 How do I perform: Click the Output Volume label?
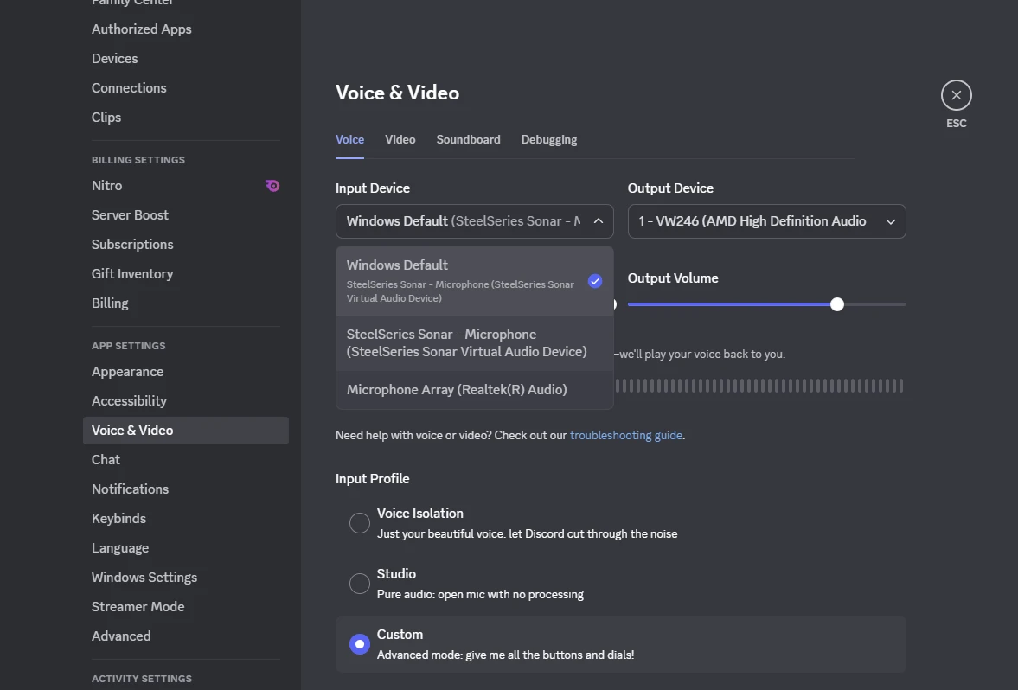click(x=673, y=278)
